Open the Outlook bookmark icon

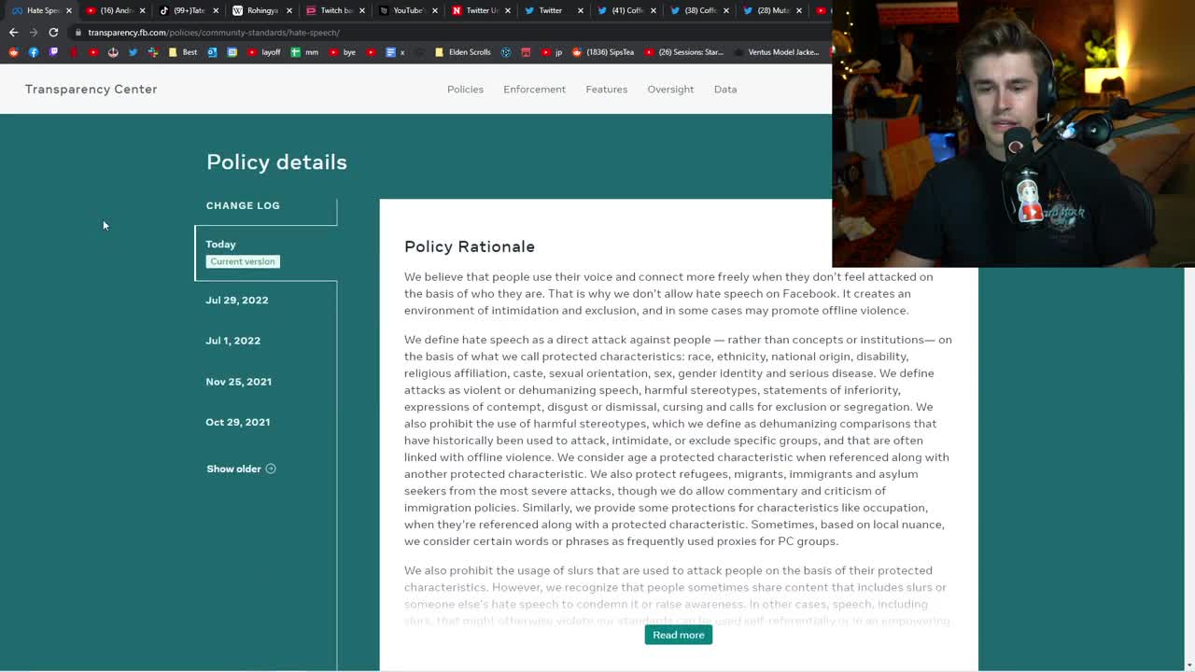coord(212,52)
